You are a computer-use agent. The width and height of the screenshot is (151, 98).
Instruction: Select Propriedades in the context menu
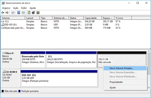tap(125, 82)
